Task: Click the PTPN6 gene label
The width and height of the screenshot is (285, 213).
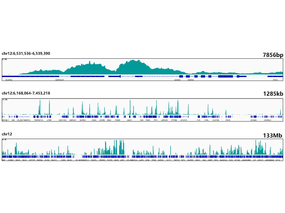Action: point(174,120)
